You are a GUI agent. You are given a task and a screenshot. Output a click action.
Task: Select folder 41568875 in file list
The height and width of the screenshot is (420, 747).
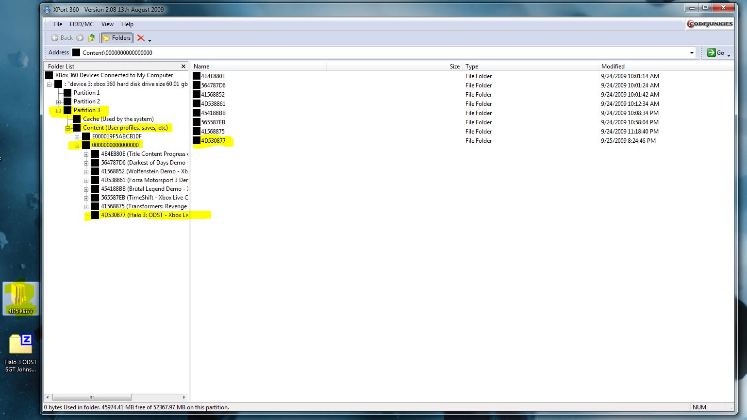[x=213, y=132]
